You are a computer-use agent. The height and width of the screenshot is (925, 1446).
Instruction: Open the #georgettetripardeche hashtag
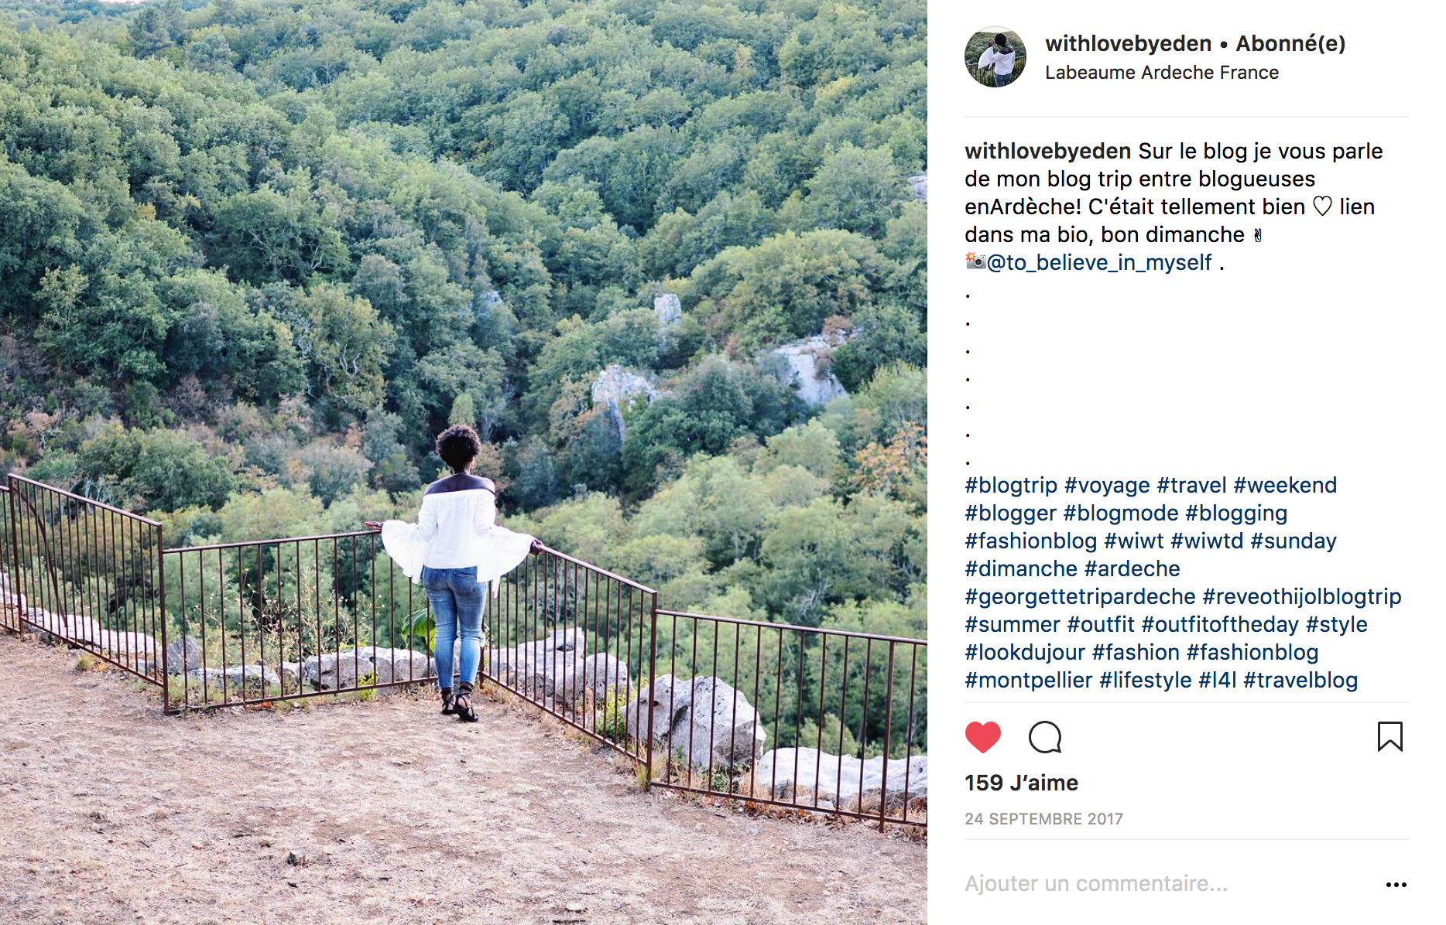tap(1080, 597)
